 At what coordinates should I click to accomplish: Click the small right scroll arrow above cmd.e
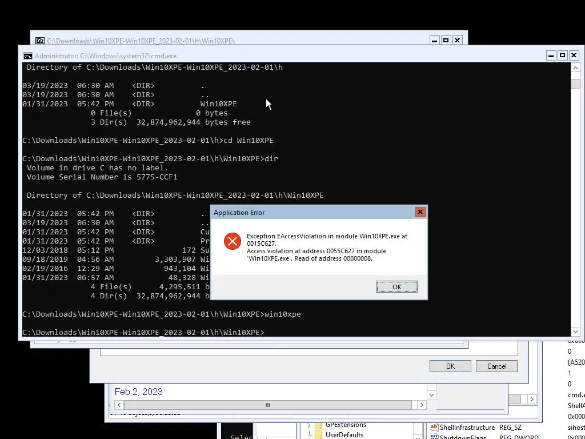(x=532, y=399)
